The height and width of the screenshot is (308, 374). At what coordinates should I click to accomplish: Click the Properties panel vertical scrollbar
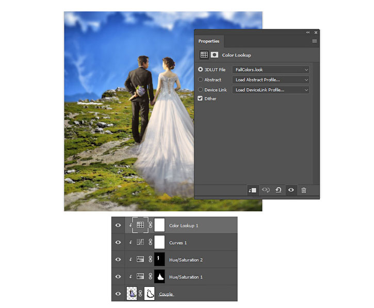(x=316, y=123)
